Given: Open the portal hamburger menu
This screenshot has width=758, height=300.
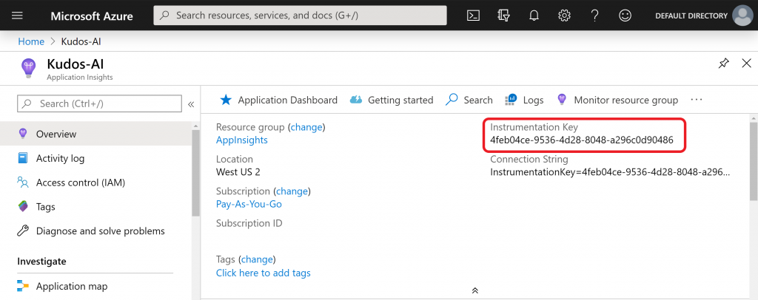Looking at the screenshot, I should pyautogui.click(x=18, y=16).
